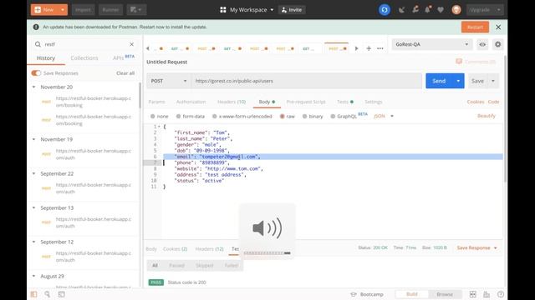Select form-data body type
The image size is (535, 300).
[x=191, y=117]
